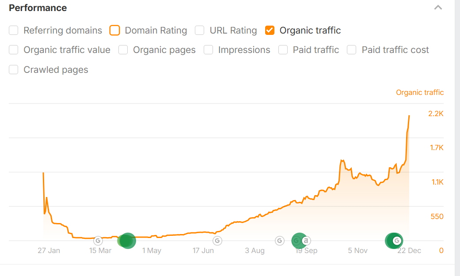This screenshot has width=460, height=276.
Task: Enable the Paid traffic cost checkbox
Action: [x=351, y=50]
